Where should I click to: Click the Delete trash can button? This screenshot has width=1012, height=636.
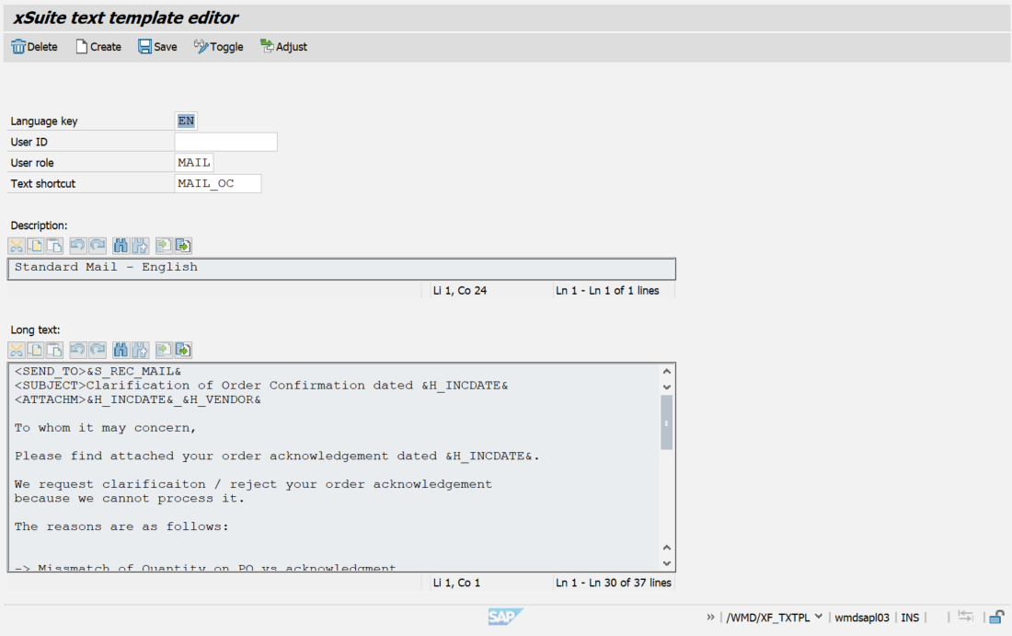(x=34, y=47)
